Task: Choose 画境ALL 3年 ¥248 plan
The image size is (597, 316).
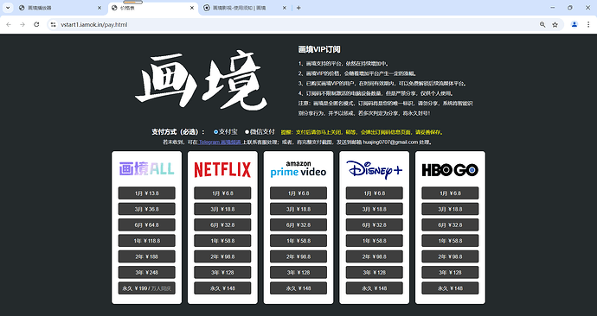Action: click(146, 272)
